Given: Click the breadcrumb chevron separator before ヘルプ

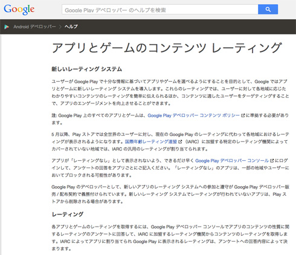Looking at the screenshot, I should [60, 27].
